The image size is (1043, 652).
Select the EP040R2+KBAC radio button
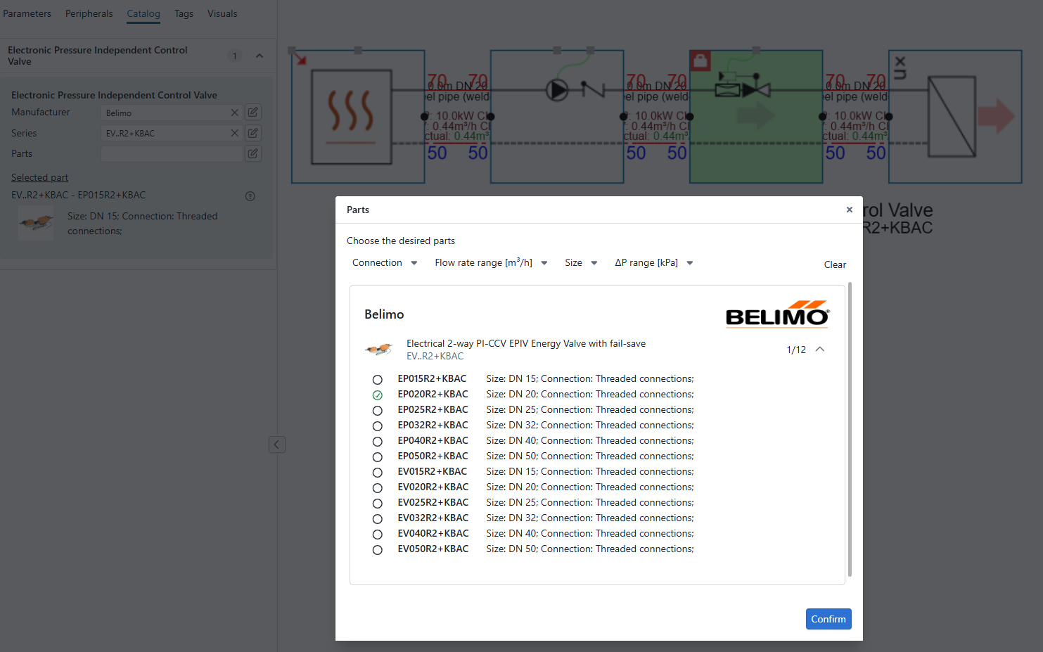coord(378,442)
